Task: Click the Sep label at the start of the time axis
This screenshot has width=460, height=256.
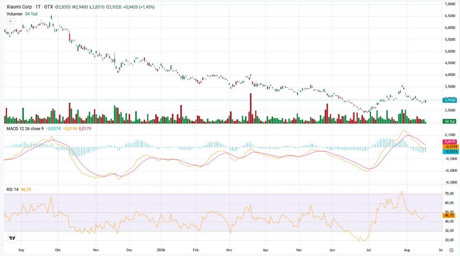Action: [21, 250]
